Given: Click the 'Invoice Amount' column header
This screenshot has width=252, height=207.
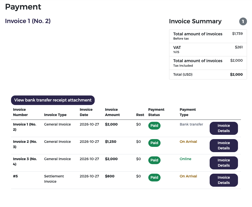Looking at the screenshot, I should (x=112, y=112).
